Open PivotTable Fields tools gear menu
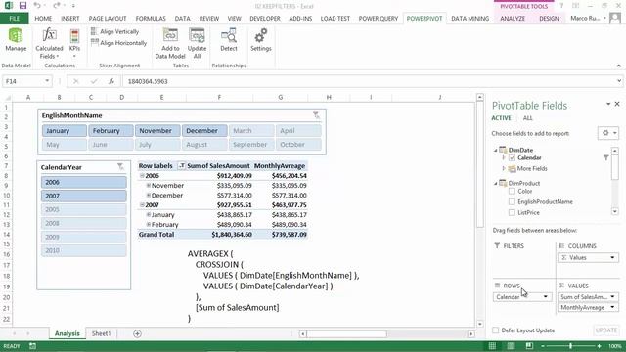 pyautogui.click(x=608, y=133)
